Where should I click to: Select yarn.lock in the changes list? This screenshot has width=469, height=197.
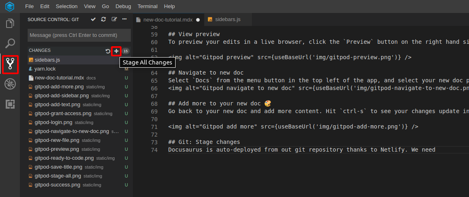[45, 69]
